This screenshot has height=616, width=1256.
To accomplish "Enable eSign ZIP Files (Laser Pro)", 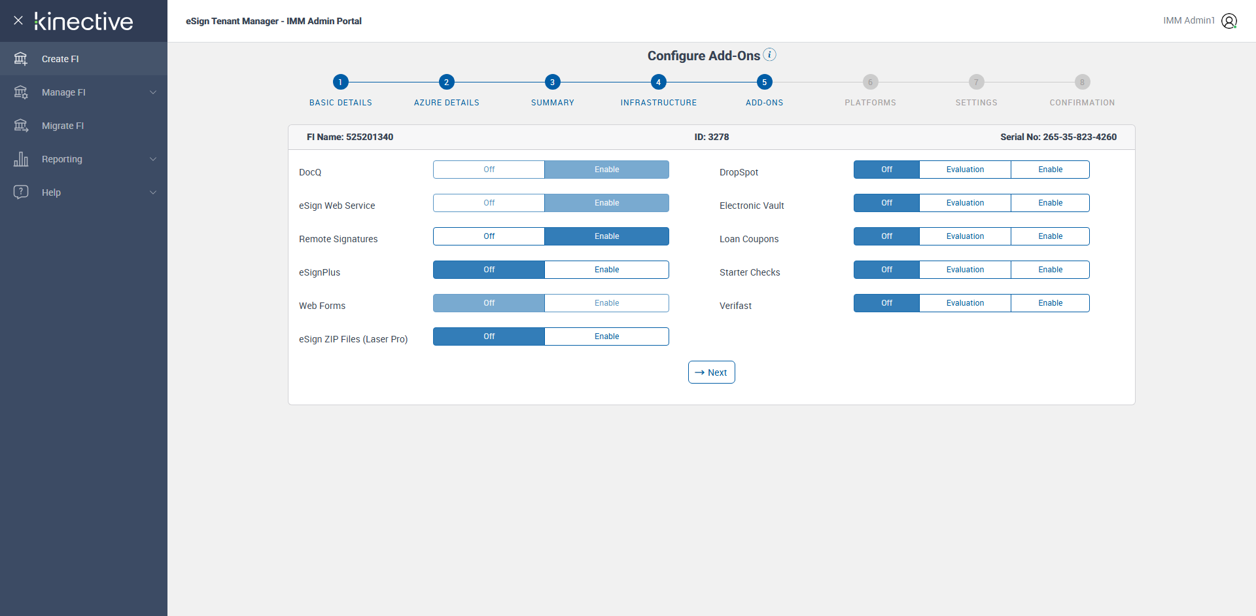I will pos(607,336).
